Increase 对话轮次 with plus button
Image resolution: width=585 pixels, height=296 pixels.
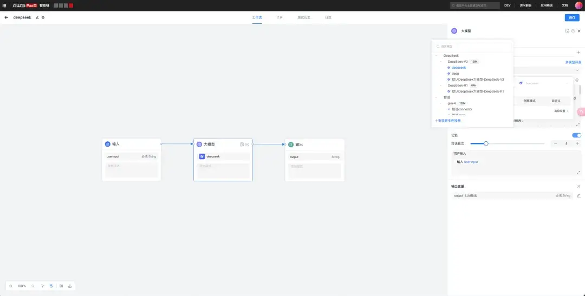[577, 143]
